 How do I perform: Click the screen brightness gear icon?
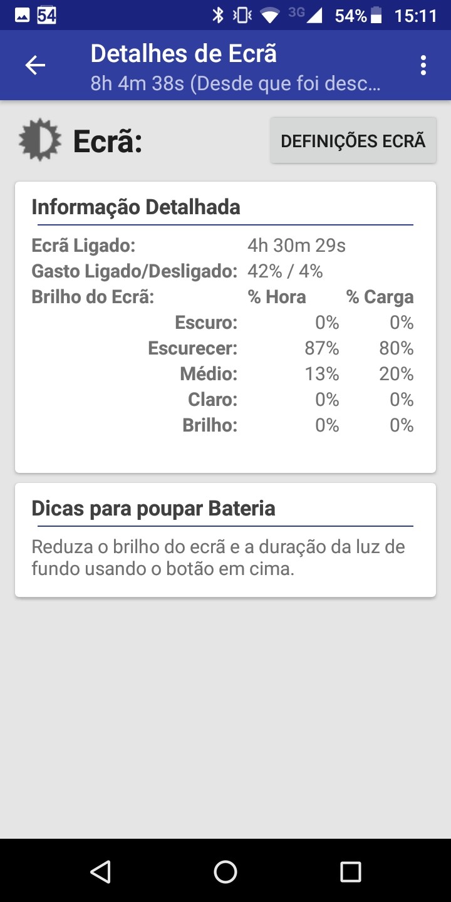pyautogui.click(x=40, y=140)
